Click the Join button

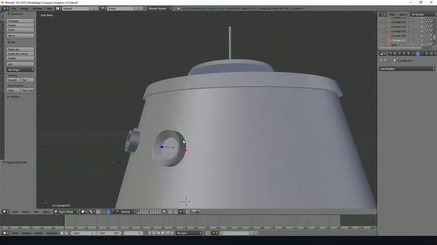[20, 64]
